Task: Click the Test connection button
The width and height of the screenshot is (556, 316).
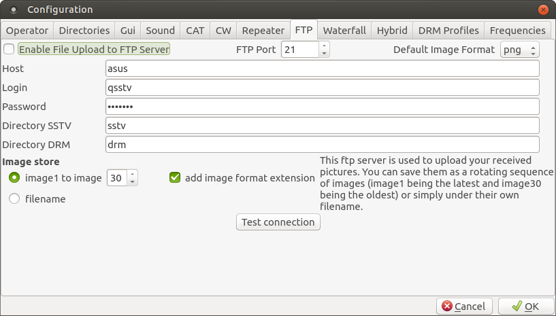Action: (278, 222)
